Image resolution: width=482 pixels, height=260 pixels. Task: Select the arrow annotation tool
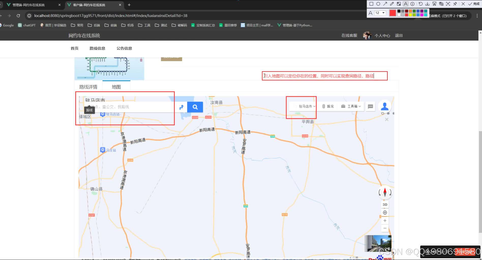coord(385,4)
